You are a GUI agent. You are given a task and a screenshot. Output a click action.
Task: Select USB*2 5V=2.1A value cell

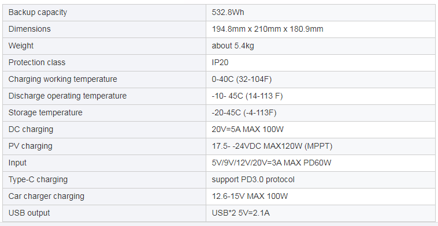pyautogui.click(x=321, y=213)
